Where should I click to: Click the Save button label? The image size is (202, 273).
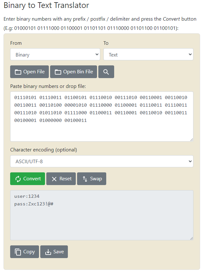tap(59, 252)
